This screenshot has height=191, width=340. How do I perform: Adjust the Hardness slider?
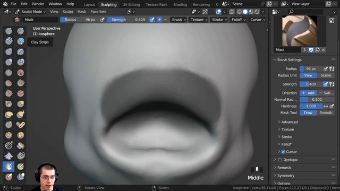311,106
